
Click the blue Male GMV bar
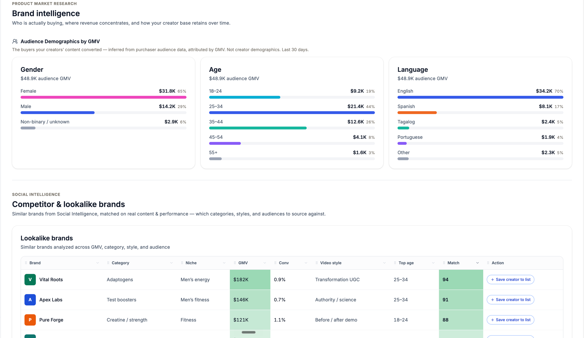[58, 113]
